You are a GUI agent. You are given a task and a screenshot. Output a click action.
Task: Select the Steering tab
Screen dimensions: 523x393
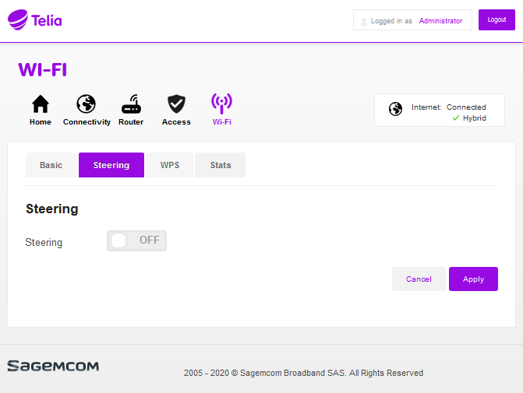point(111,165)
